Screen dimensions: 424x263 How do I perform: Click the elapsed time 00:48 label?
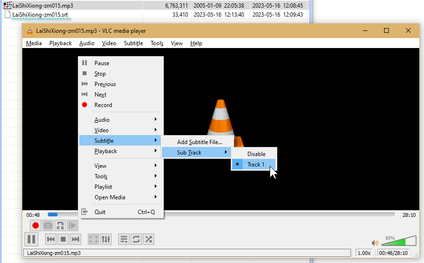(x=33, y=215)
